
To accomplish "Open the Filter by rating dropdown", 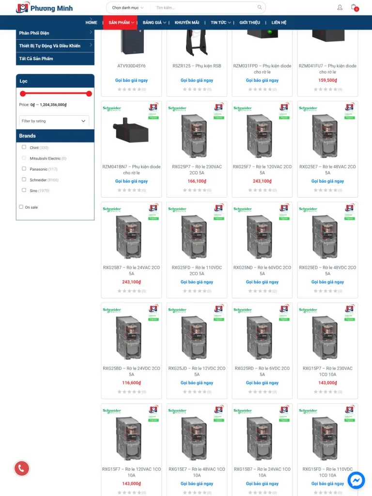I will pos(54,121).
